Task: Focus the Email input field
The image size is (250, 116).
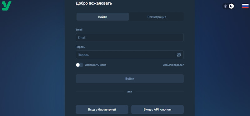Action: point(130,37)
